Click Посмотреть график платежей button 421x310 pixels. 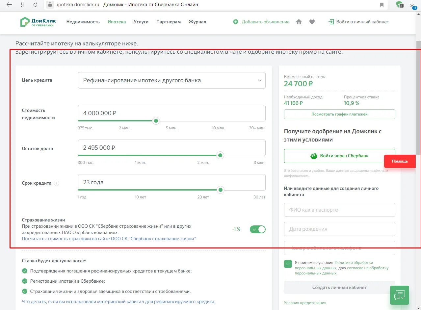pos(340,114)
